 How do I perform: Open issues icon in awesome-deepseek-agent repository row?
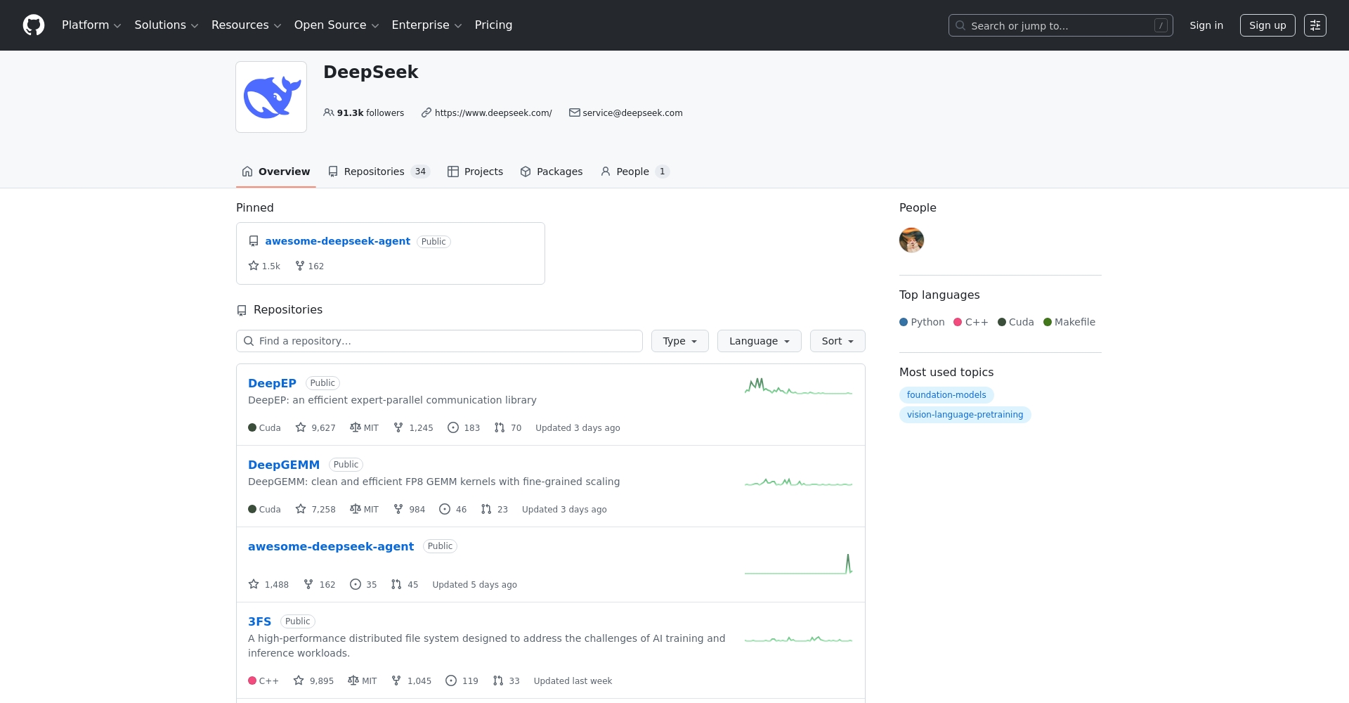356,584
